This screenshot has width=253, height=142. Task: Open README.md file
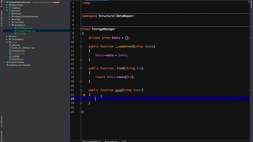click(17, 60)
